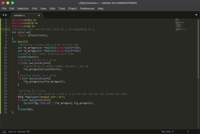The width and height of the screenshot is (200, 134).
Task: Click the fprintf(fp,...) statement line
Action: point(59,103)
